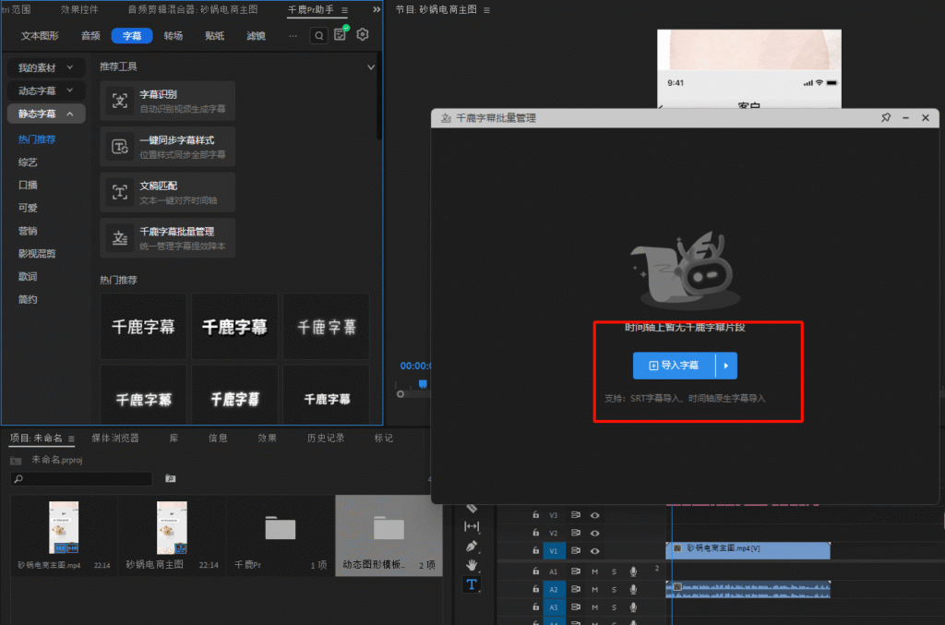945x625 pixels.
Task: Click the 文稿匹配 script matching tool icon
Action: click(120, 192)
